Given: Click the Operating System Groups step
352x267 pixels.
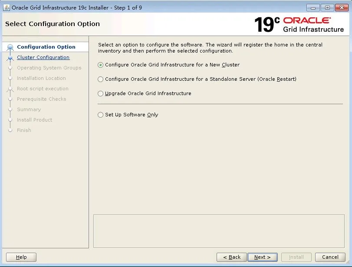Looking at the screenshot, I should pyautogui.click(x=49, y=68).
